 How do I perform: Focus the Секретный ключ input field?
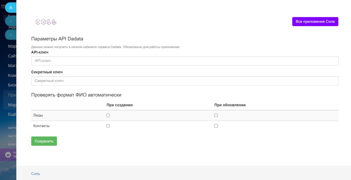tap(185, 81)
